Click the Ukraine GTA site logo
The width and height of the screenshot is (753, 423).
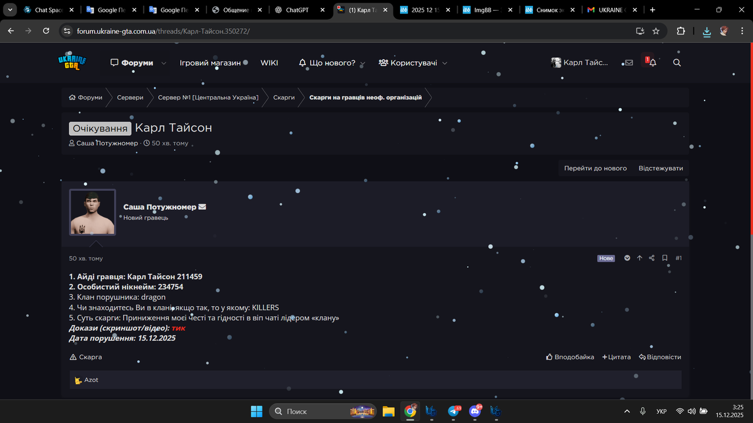point(72,62)
